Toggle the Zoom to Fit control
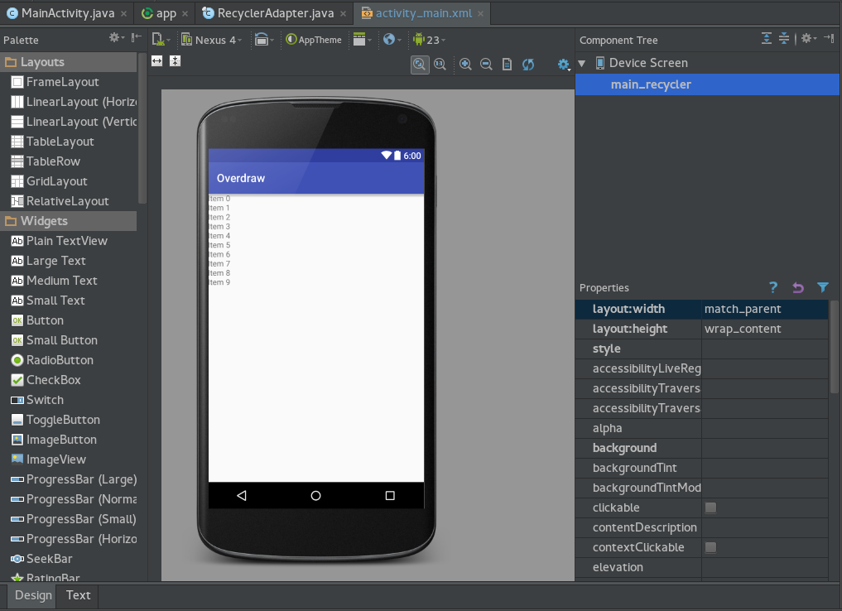The height and width of the screenshot is (611, 842). 420,64
